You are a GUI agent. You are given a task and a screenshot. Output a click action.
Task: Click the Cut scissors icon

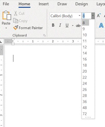16,13
